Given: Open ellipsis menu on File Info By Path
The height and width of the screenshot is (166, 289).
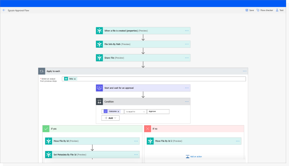Looking at the screenshot, I should pos(187,44).
